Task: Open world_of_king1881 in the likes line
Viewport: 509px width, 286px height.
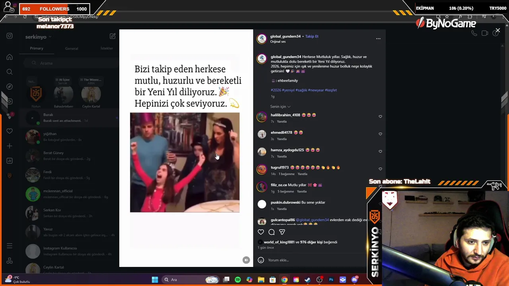Action: (279, 242)
